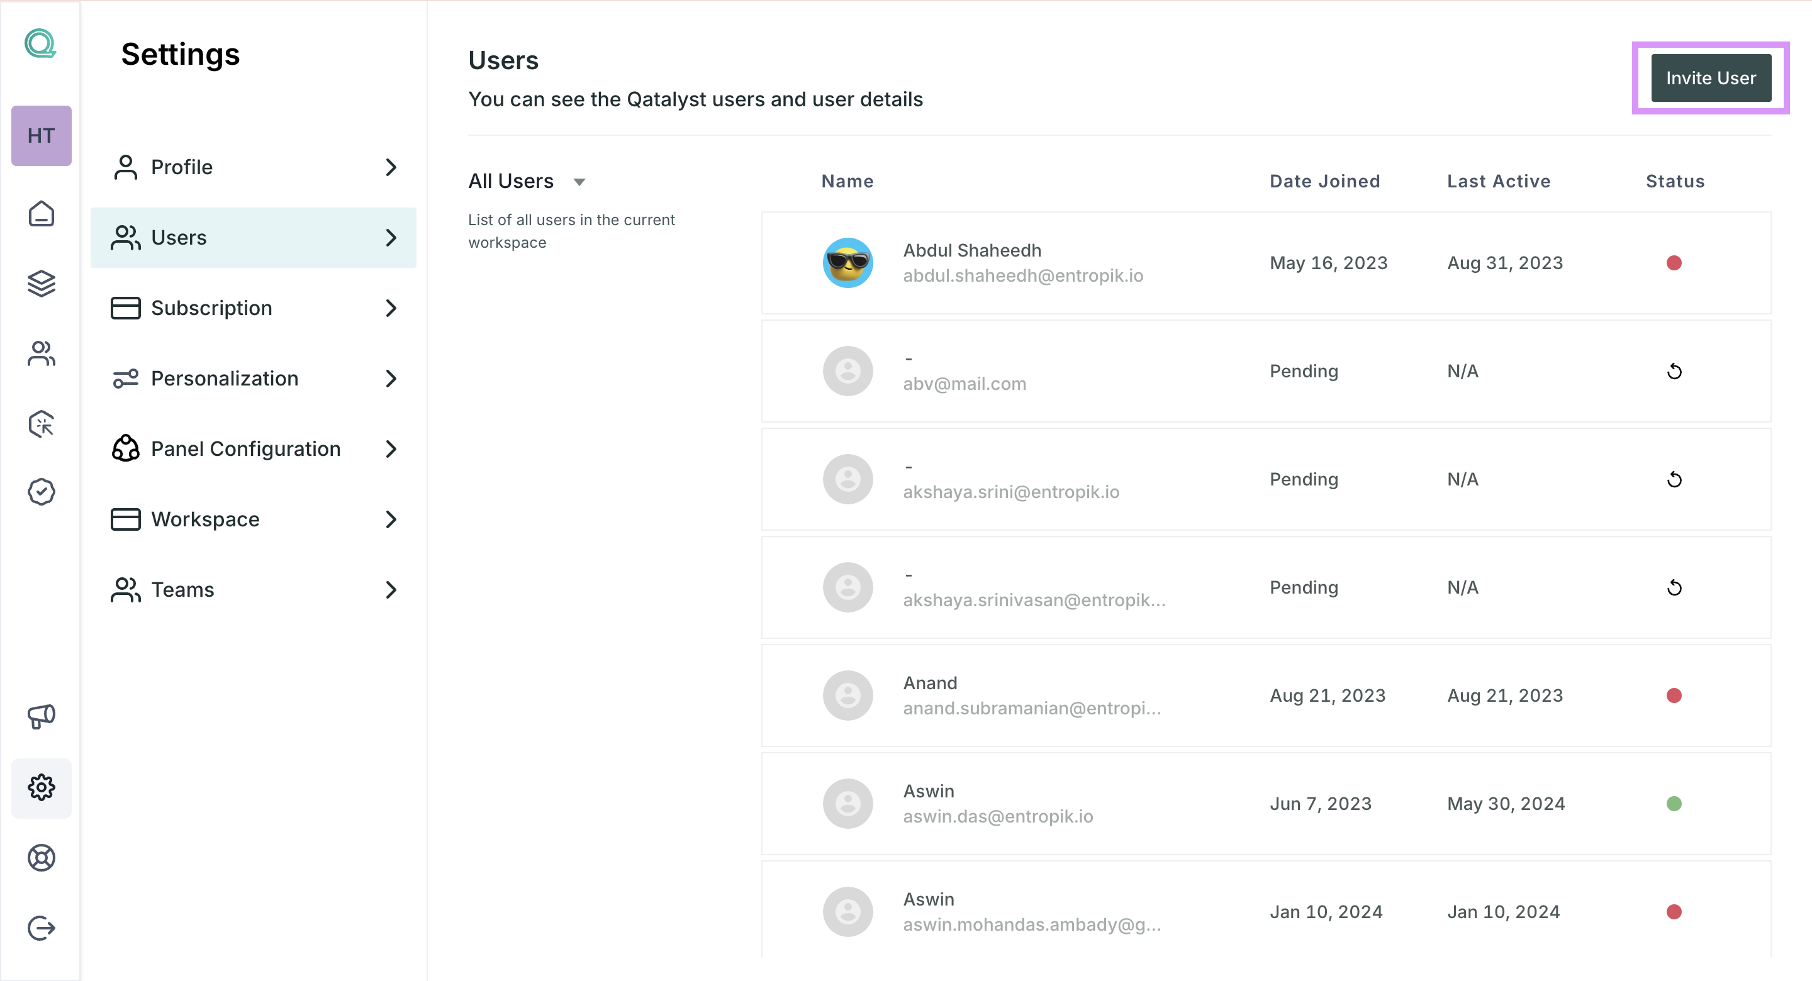Click the Date Joined column header
The width and height of the screenshot is (1812, 981).
pos(1324,182)
